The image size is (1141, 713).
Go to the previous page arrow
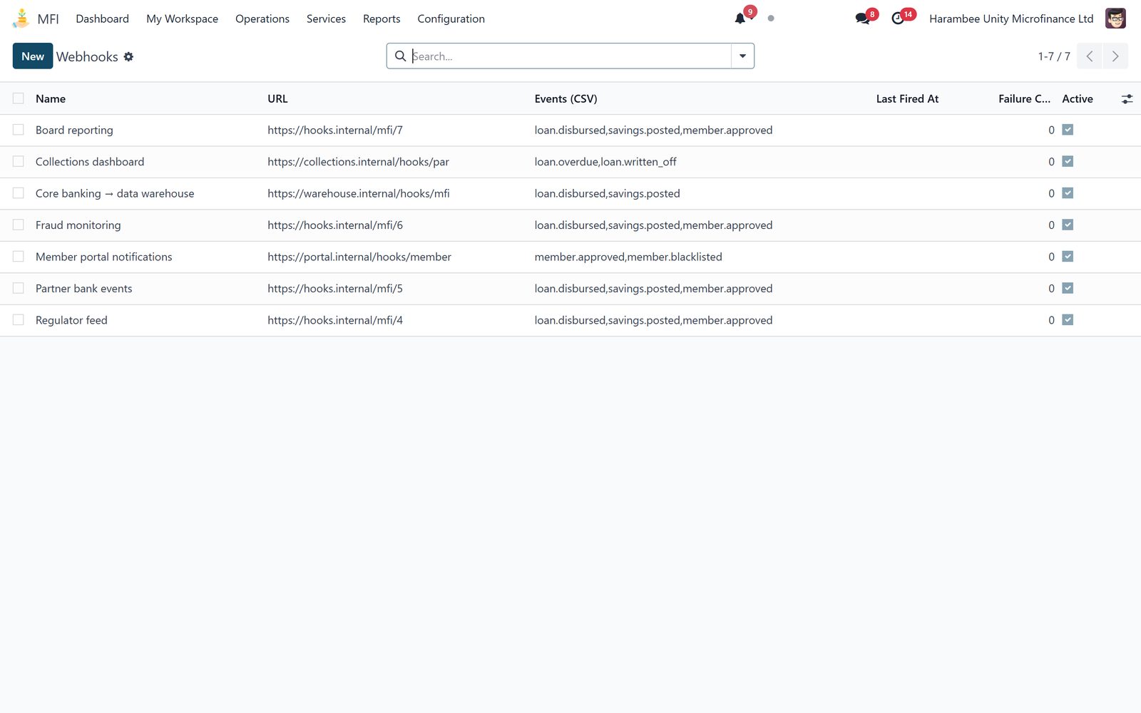pyautogui.click(x=1090, y=56)
